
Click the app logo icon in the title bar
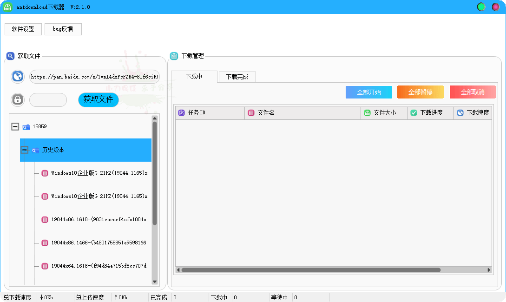click(7, 7)
